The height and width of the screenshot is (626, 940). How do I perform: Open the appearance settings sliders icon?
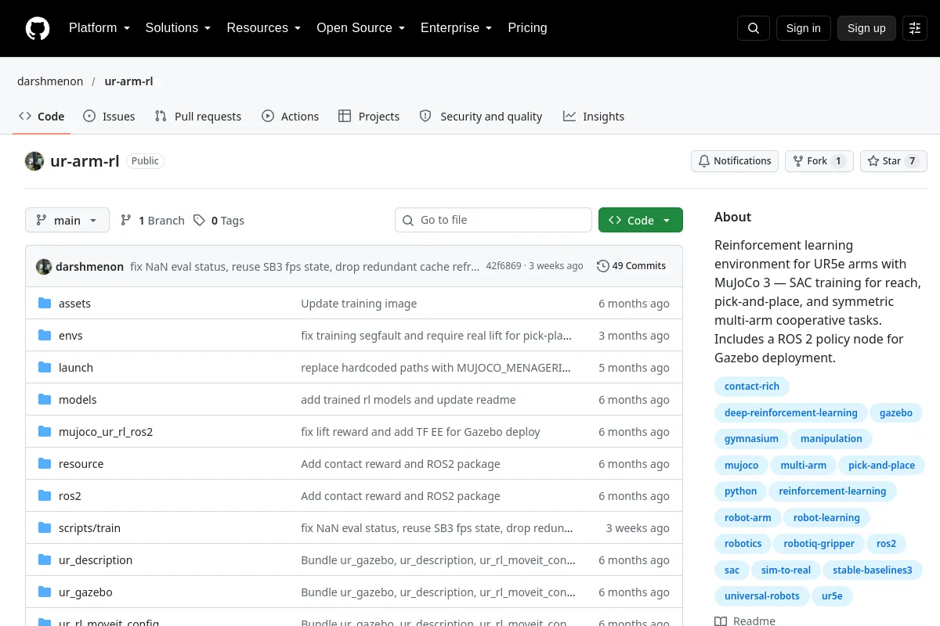pos(915,28)
